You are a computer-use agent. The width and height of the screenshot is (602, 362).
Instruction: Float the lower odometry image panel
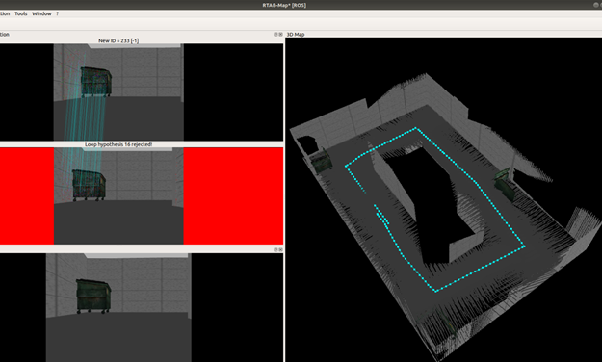(275, 249)
